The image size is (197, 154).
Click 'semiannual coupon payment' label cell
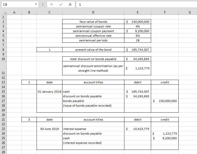click(x=93, y=31)
